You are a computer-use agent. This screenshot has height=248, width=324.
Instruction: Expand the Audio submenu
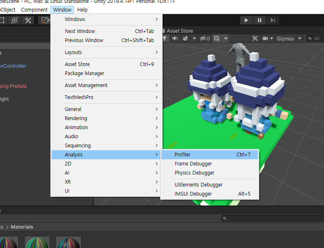pos(106,137)
